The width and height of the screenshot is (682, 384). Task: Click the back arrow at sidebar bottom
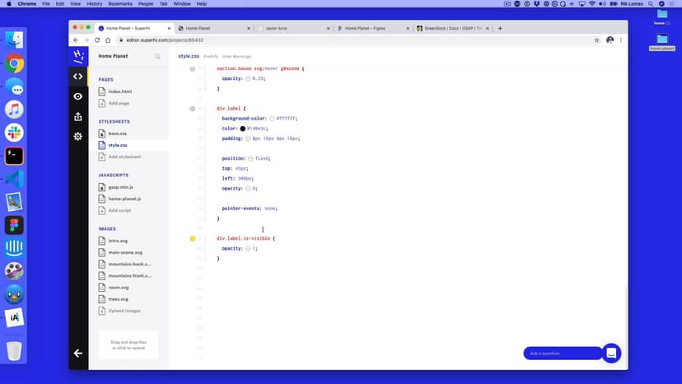pos(78,353)
